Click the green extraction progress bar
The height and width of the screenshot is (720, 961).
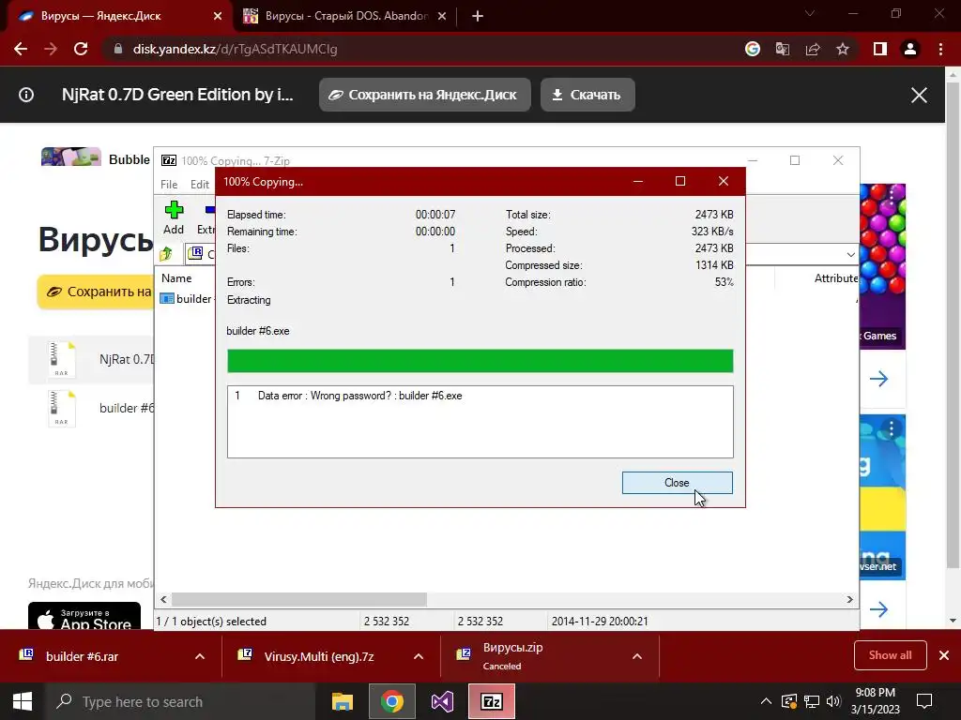tap(480, 361)
